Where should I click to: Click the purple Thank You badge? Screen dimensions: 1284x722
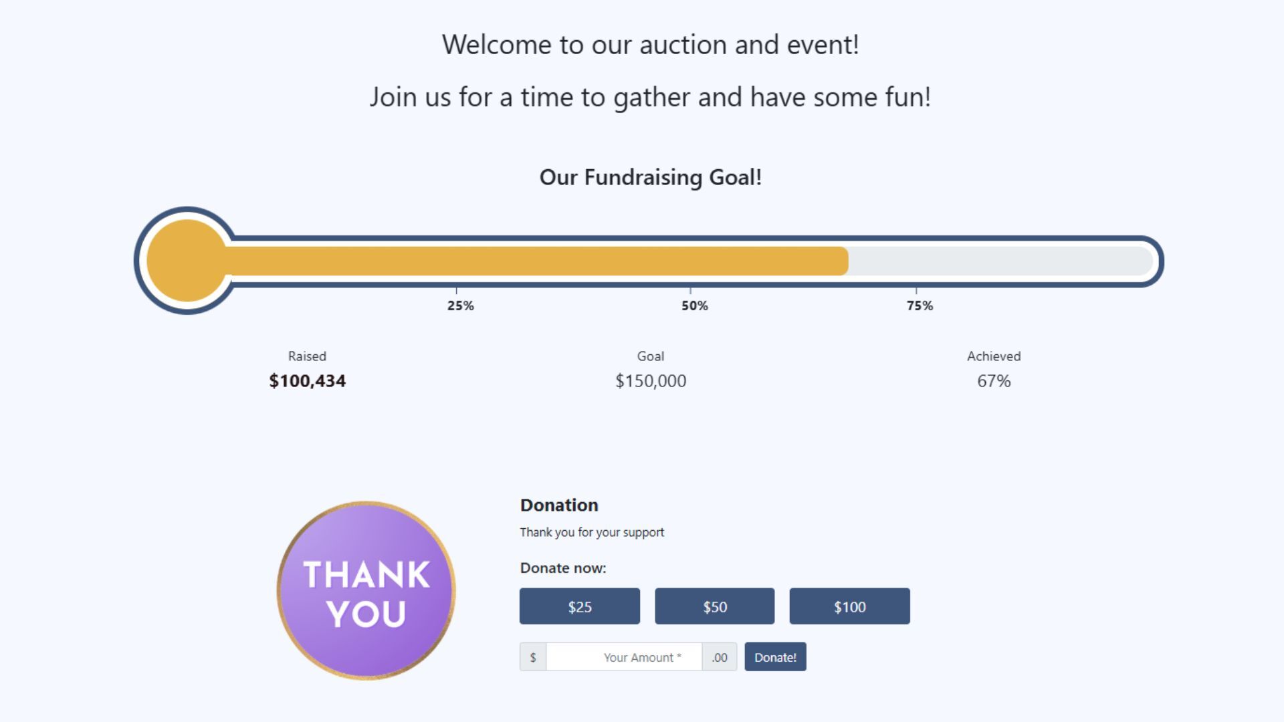tap(368, 592)
